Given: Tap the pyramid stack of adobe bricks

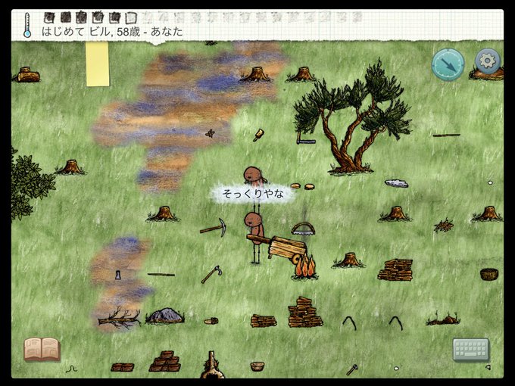Looking at the screenshot, I should tap(165, 361).
